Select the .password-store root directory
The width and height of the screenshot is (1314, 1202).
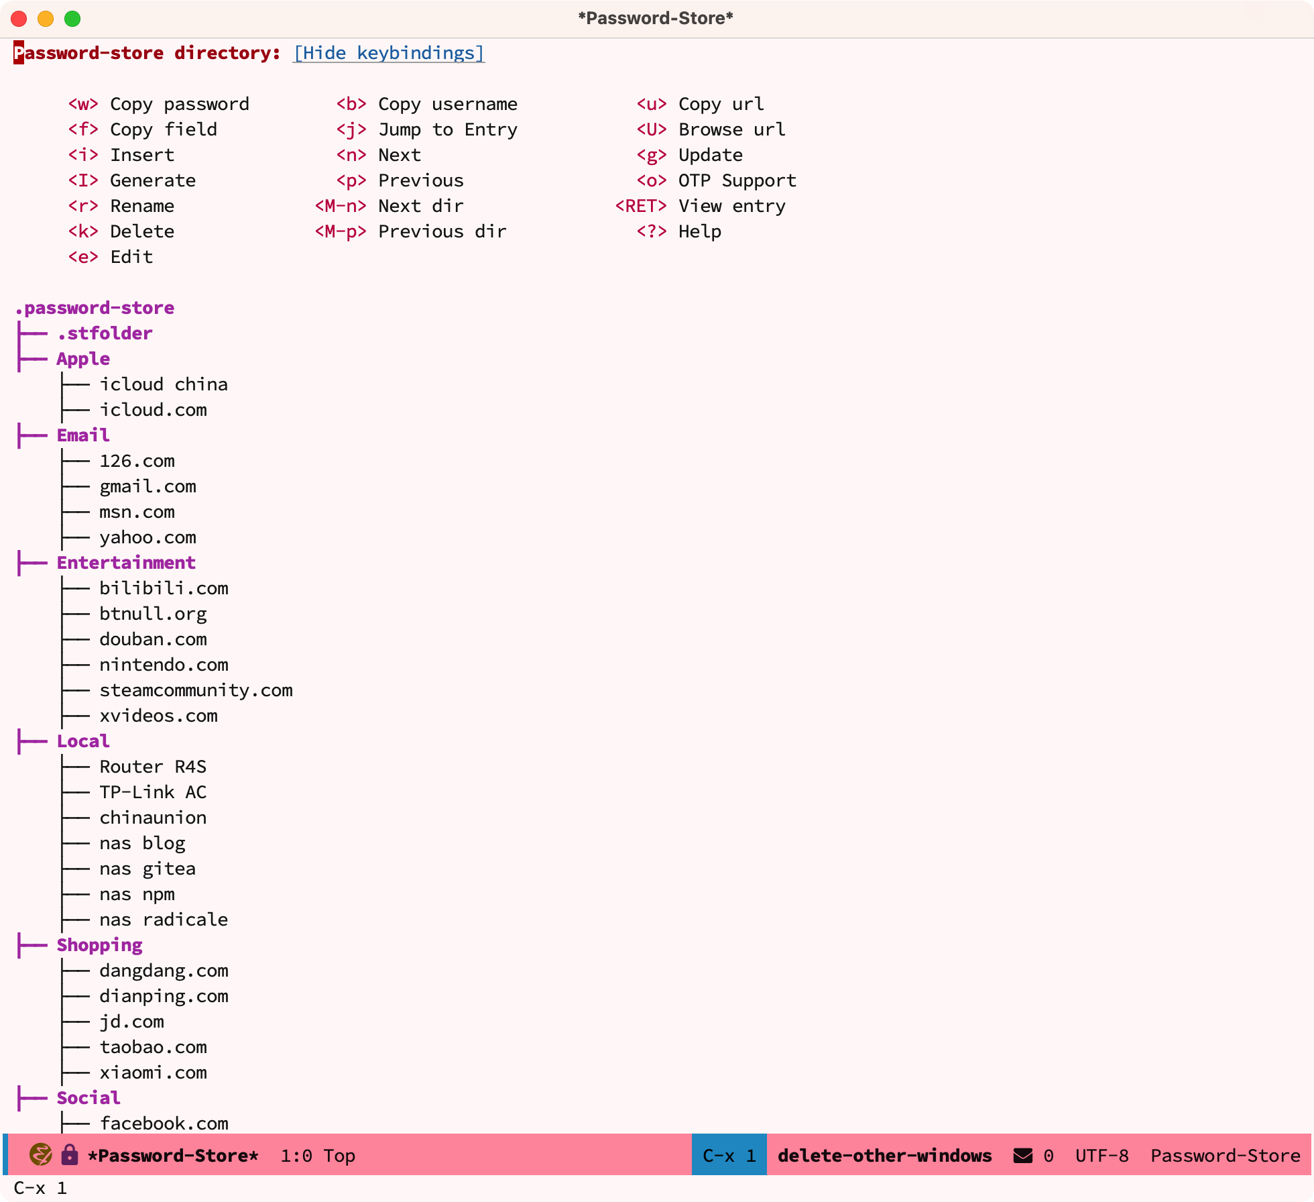pos(95,308)
